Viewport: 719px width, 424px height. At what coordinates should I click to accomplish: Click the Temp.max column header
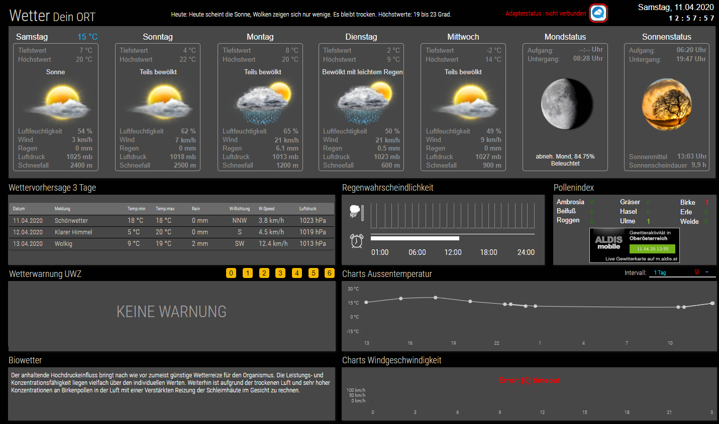point(165,209)
